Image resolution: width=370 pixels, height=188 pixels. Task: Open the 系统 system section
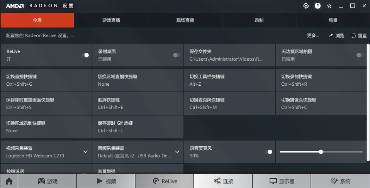(x=340, y=181)
